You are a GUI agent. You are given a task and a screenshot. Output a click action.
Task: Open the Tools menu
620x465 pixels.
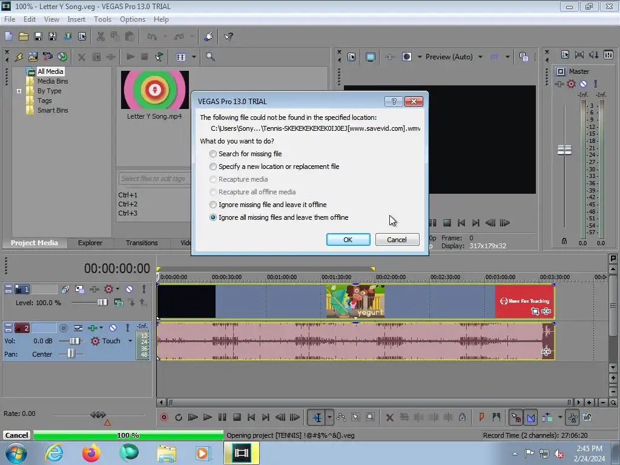102,19
